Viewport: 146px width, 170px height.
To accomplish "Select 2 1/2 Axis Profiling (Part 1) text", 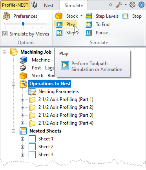I will point(66,99).
